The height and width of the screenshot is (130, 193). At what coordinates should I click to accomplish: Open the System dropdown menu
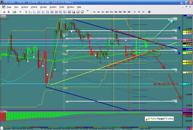pyautogui.click(x=52, y=7)
